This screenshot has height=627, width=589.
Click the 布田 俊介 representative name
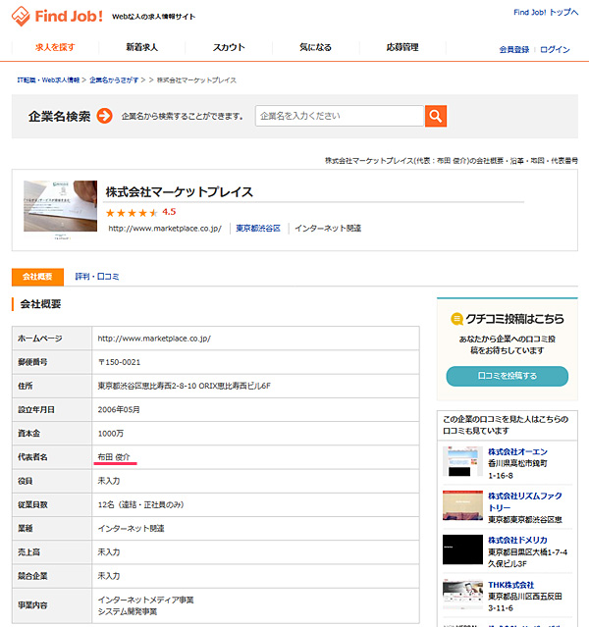pos(114,457)
